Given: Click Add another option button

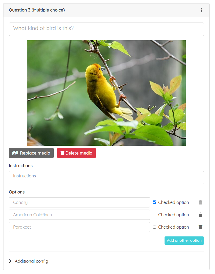Looking at the screenshot, I should click(184, 241).
